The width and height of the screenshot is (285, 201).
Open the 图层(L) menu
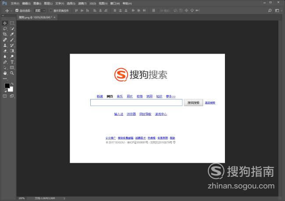[48, 4]
